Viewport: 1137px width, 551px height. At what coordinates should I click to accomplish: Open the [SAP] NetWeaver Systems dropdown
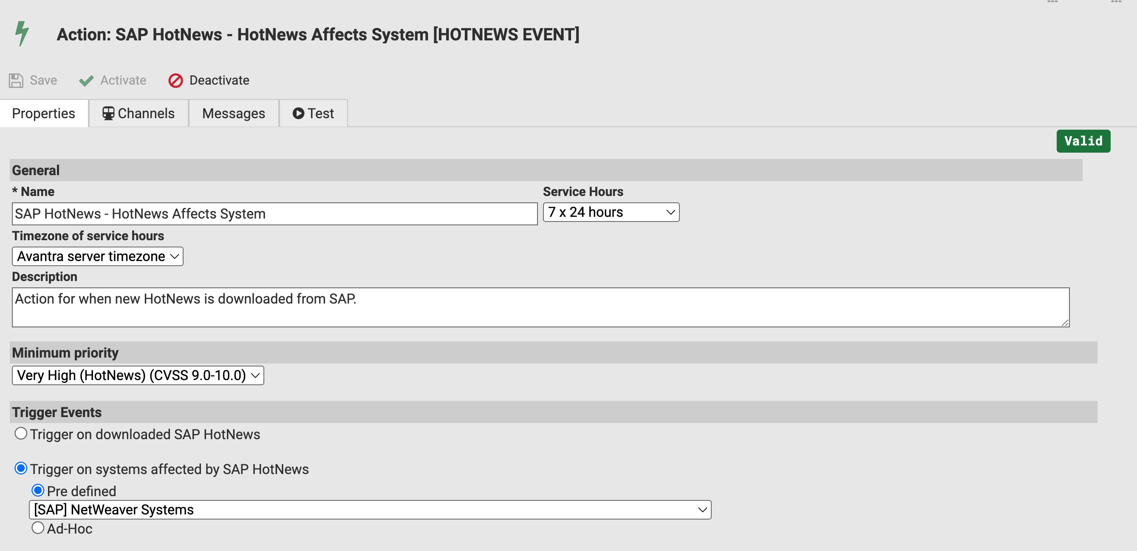370,509
